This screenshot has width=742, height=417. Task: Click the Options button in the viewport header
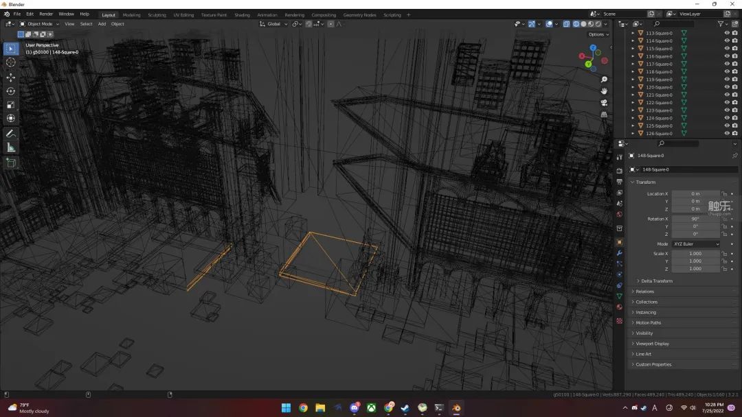click(x=598, y=34)
